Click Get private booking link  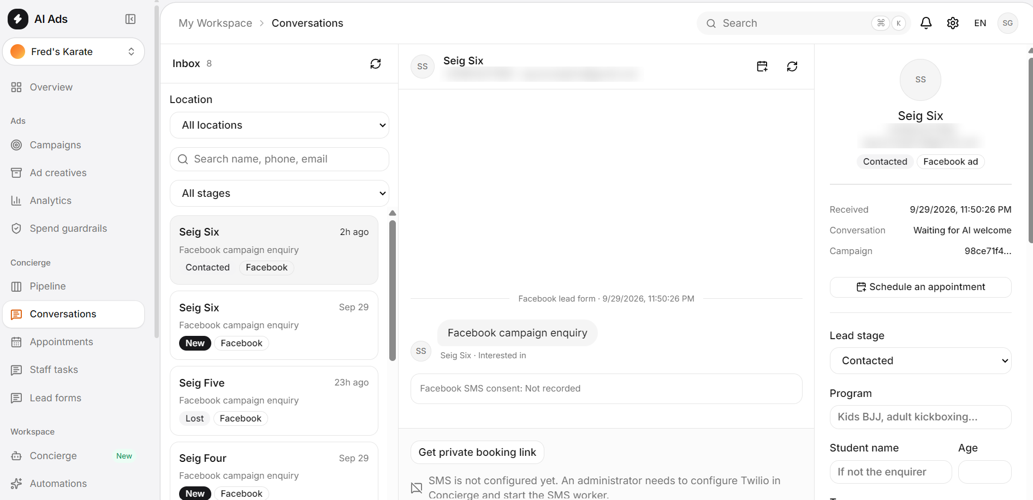coord(477,453)
